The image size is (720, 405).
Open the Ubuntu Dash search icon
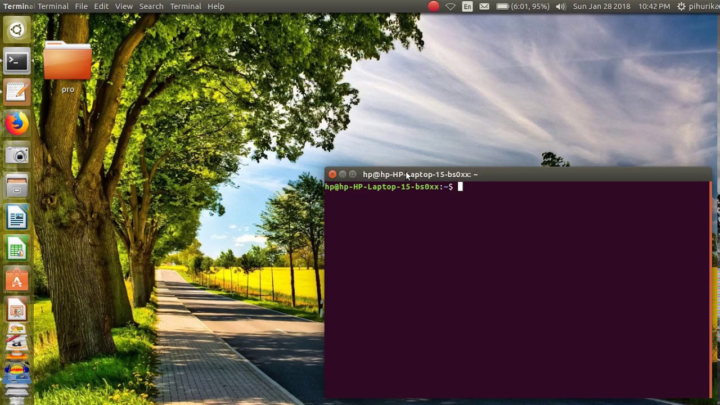pyautogui.click(x=17, y=30)
